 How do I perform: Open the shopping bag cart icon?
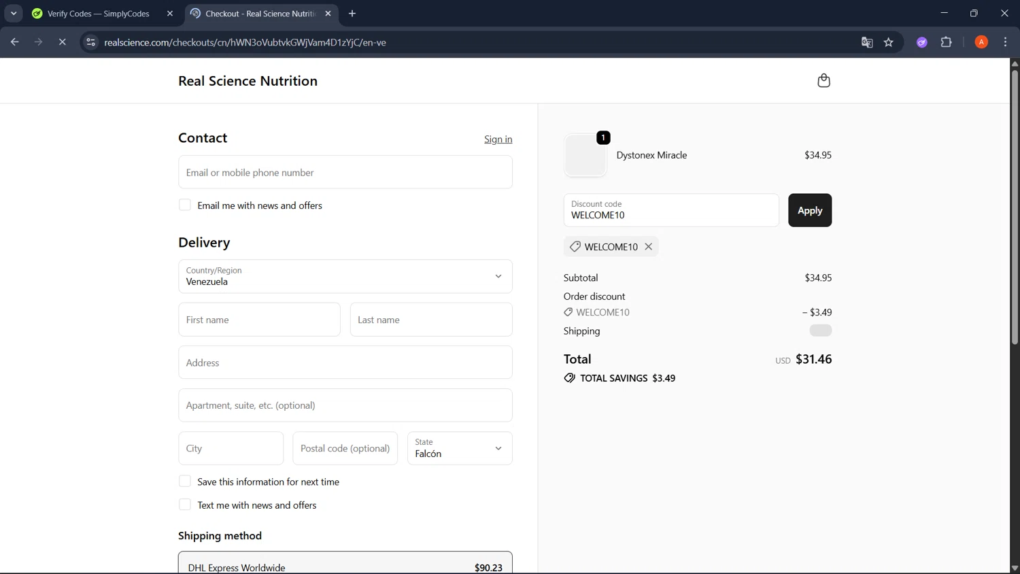click(823, 80)
